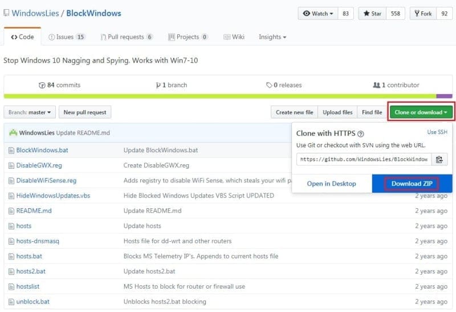
Task: Open commit 'Create DisableGWX.reg'
Action: point(156,165)
